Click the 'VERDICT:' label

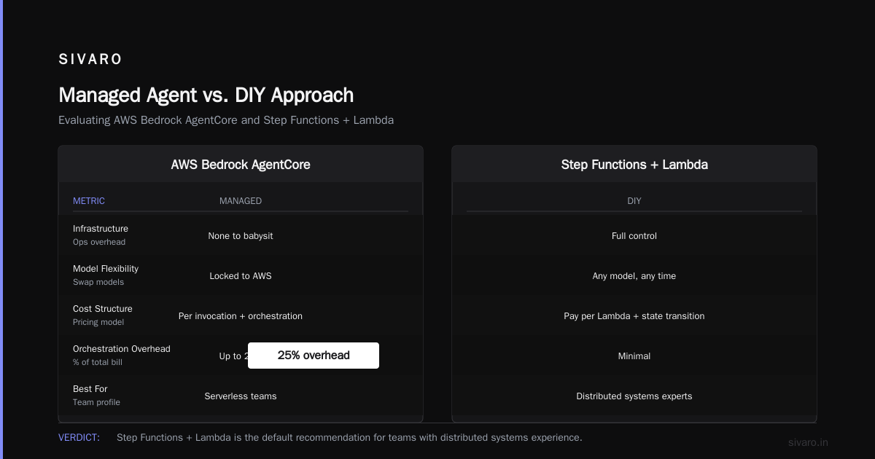pyautogui.click(x=79, y=438)
